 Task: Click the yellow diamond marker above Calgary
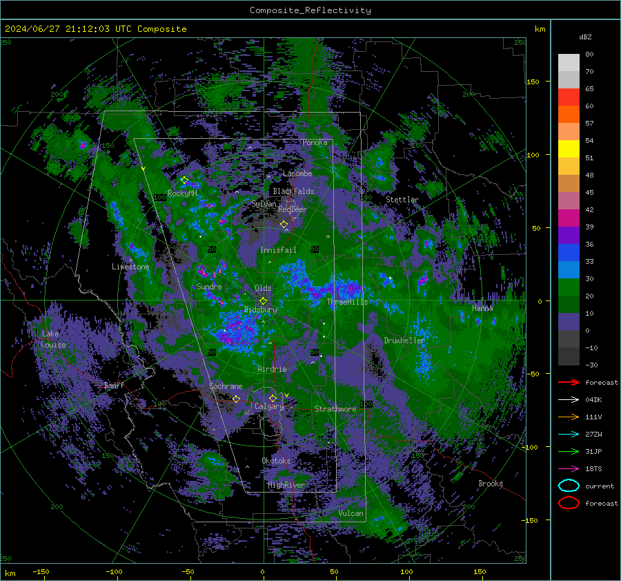[x=273, y=398]
